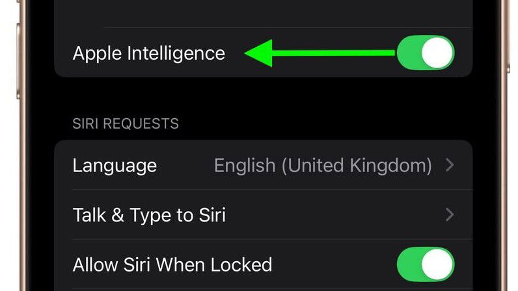The width and height of the screenshot is (518, 291).
Task: Turn off the Apple Intelligence switch
Action: (x=425, y=53)
